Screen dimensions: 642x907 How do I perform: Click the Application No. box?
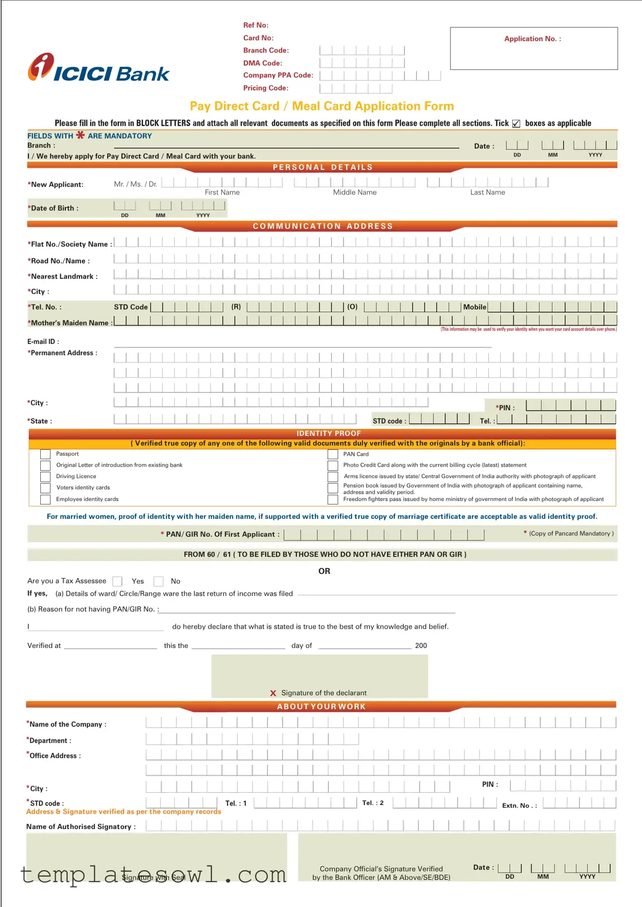(x=534, y=48)
